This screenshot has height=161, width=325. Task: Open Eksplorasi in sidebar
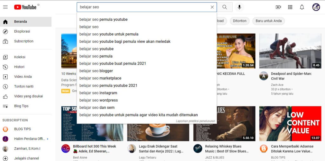26,31
